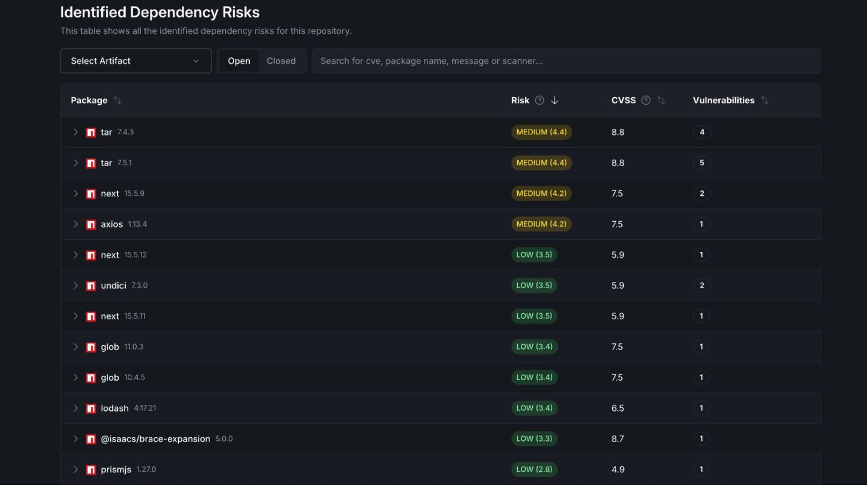867x488 pixels.
Task: Click npm icon beside axios 1.13.4
Action: (x=91, y=224)
